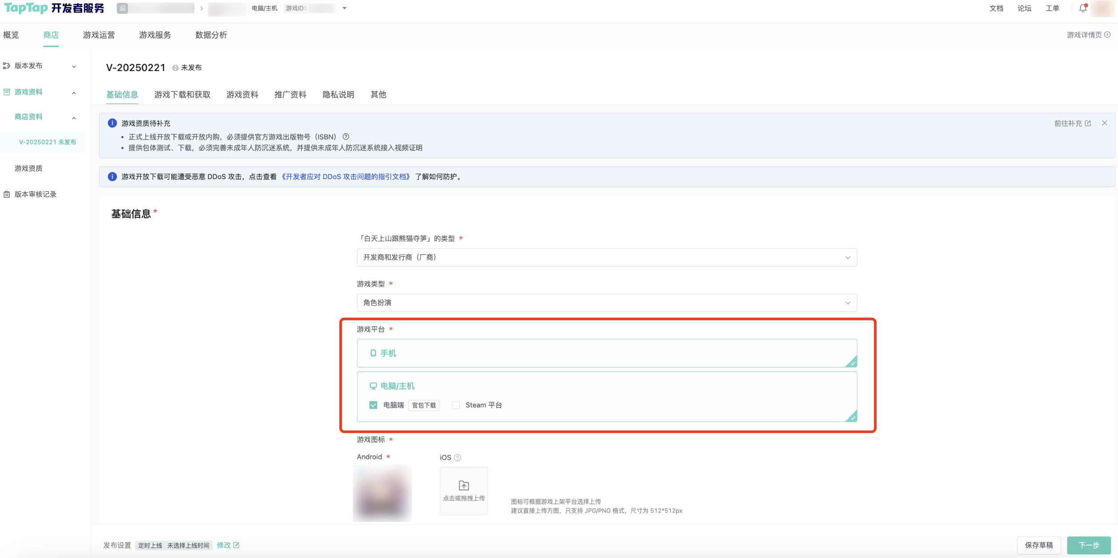Open 游戏资质 in the sidebar
1118x558 pixels.
(x=28, y=168)
